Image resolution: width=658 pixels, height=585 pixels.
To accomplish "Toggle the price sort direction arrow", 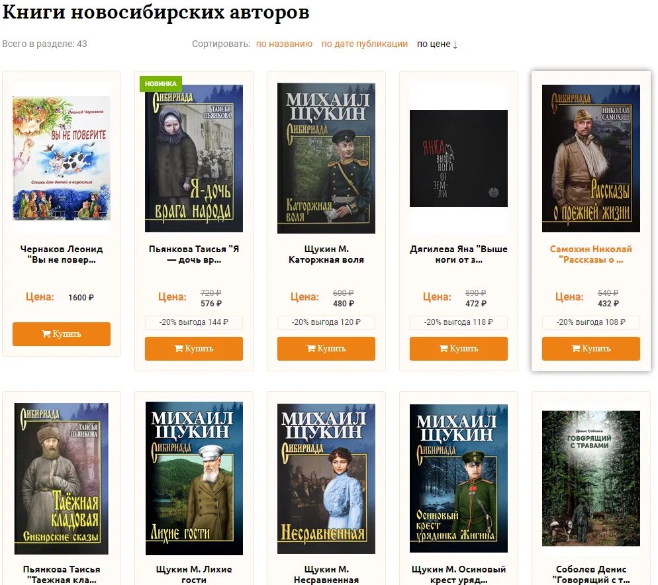I will click(455, 44).
